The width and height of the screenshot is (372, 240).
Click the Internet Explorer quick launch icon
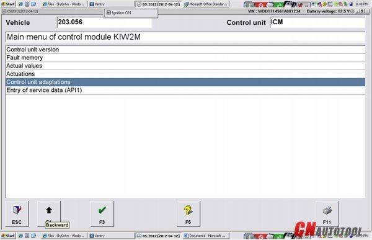20,4
